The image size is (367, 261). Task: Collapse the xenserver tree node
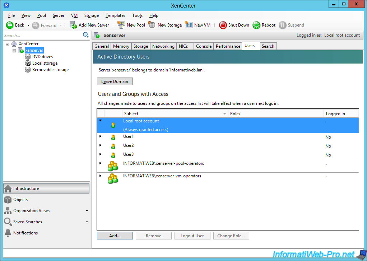(14, 51)
